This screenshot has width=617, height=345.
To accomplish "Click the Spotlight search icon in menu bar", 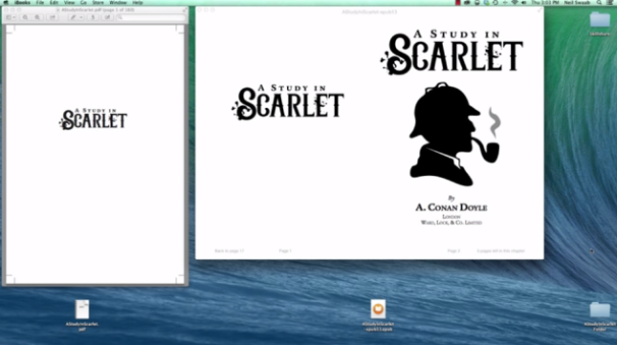I will click(x=599, y=3).
